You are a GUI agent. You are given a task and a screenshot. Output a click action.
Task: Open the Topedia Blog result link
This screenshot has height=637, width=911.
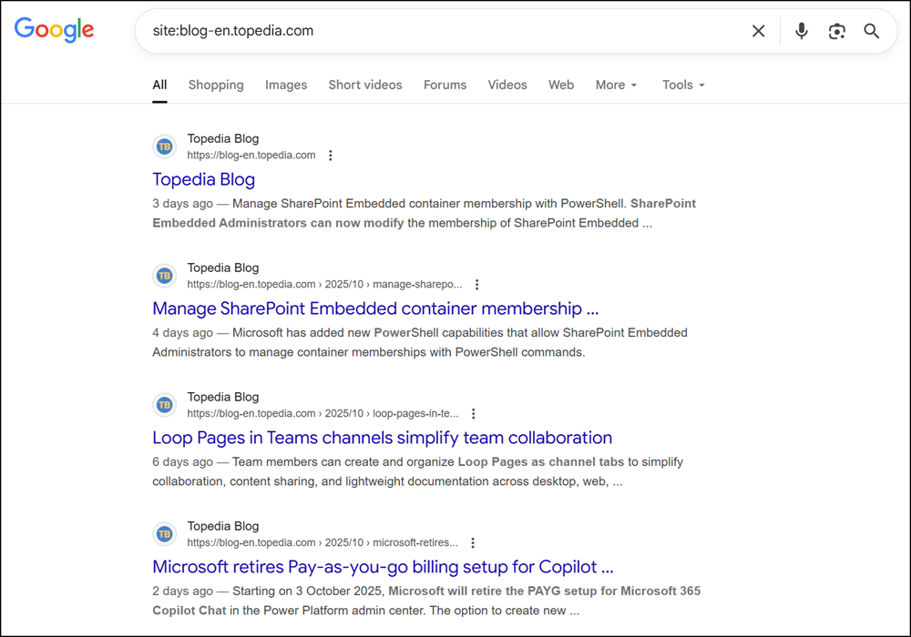tap(203, 179)
